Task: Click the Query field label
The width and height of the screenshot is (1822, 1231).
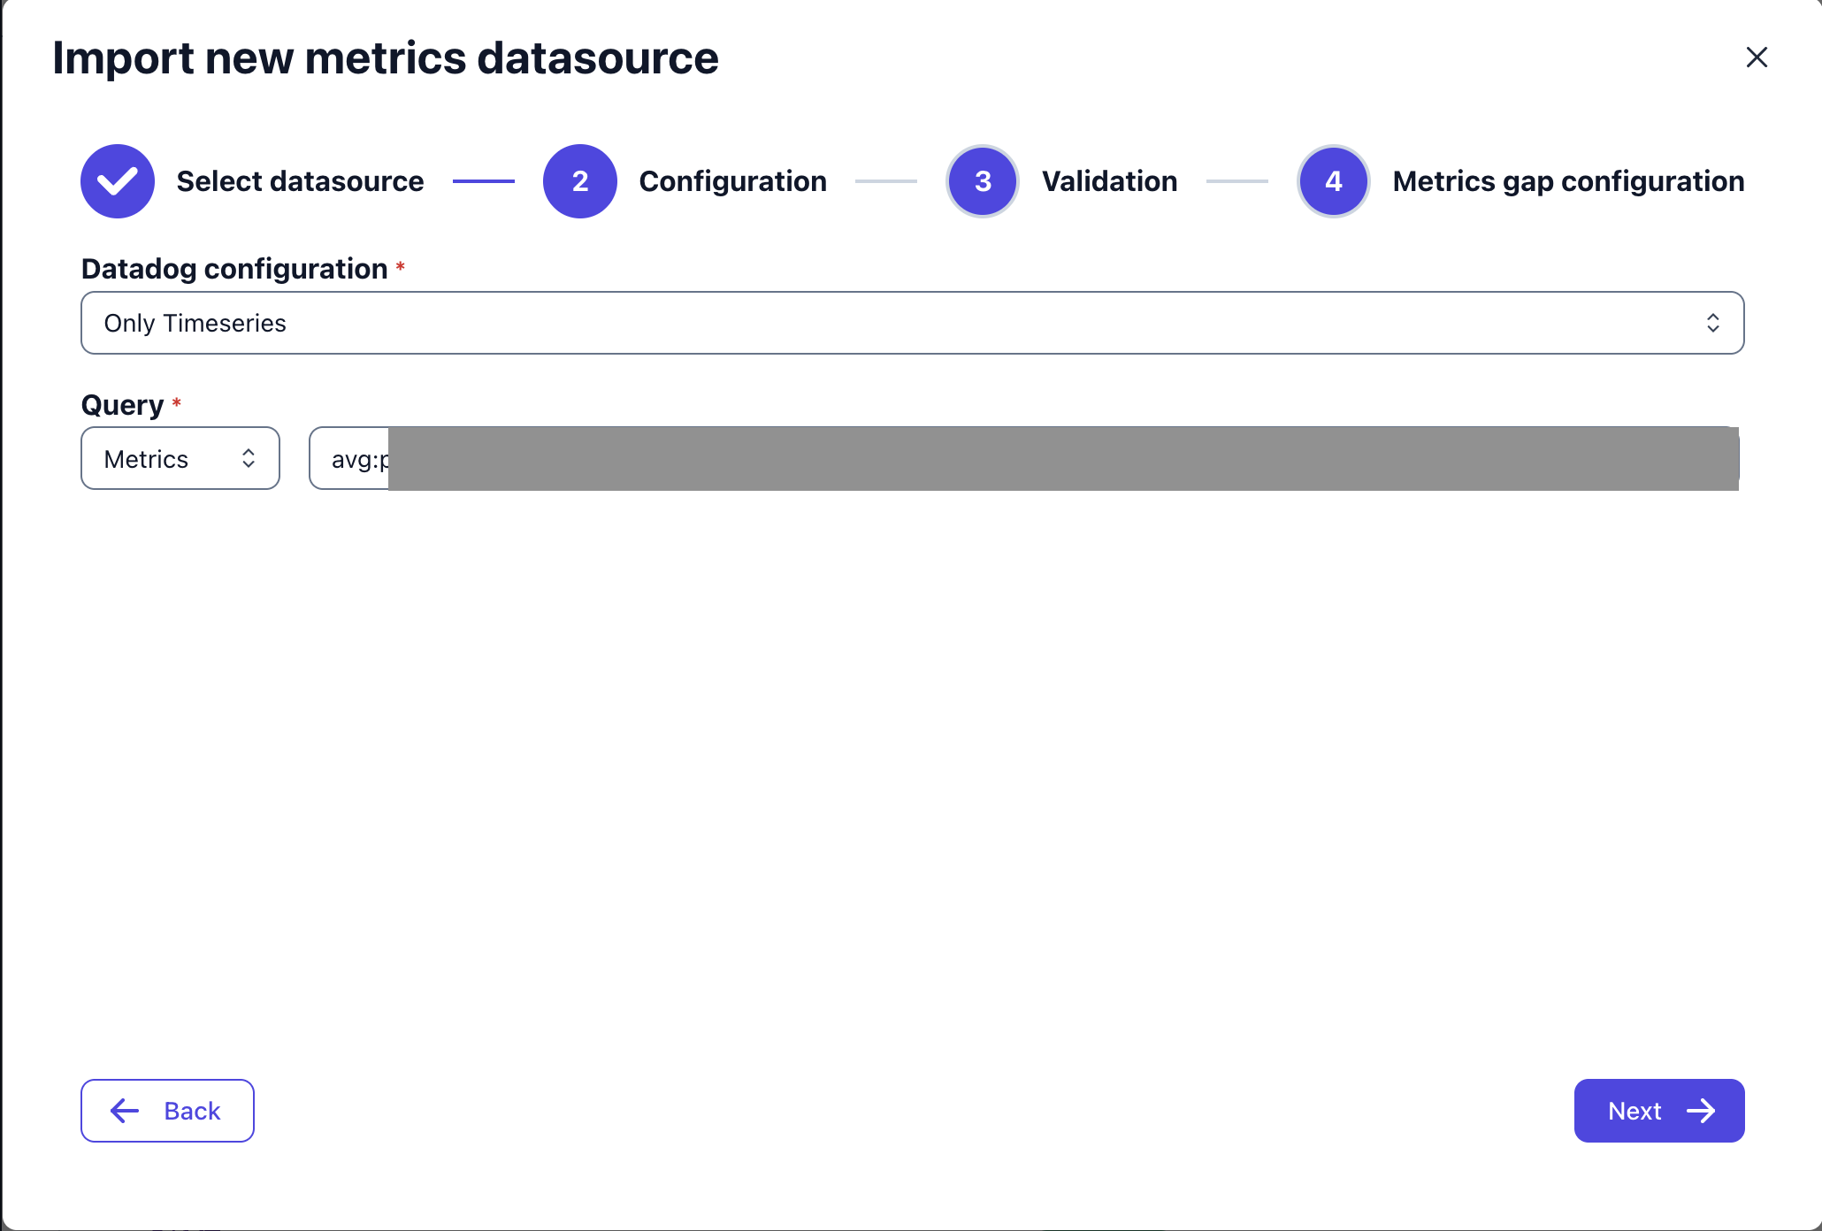Action: 122,405
